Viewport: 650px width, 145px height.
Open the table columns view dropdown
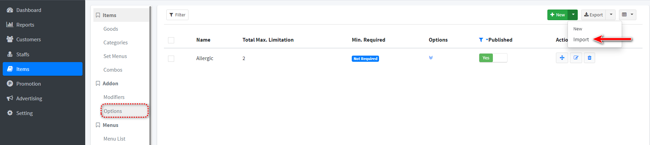628,15
